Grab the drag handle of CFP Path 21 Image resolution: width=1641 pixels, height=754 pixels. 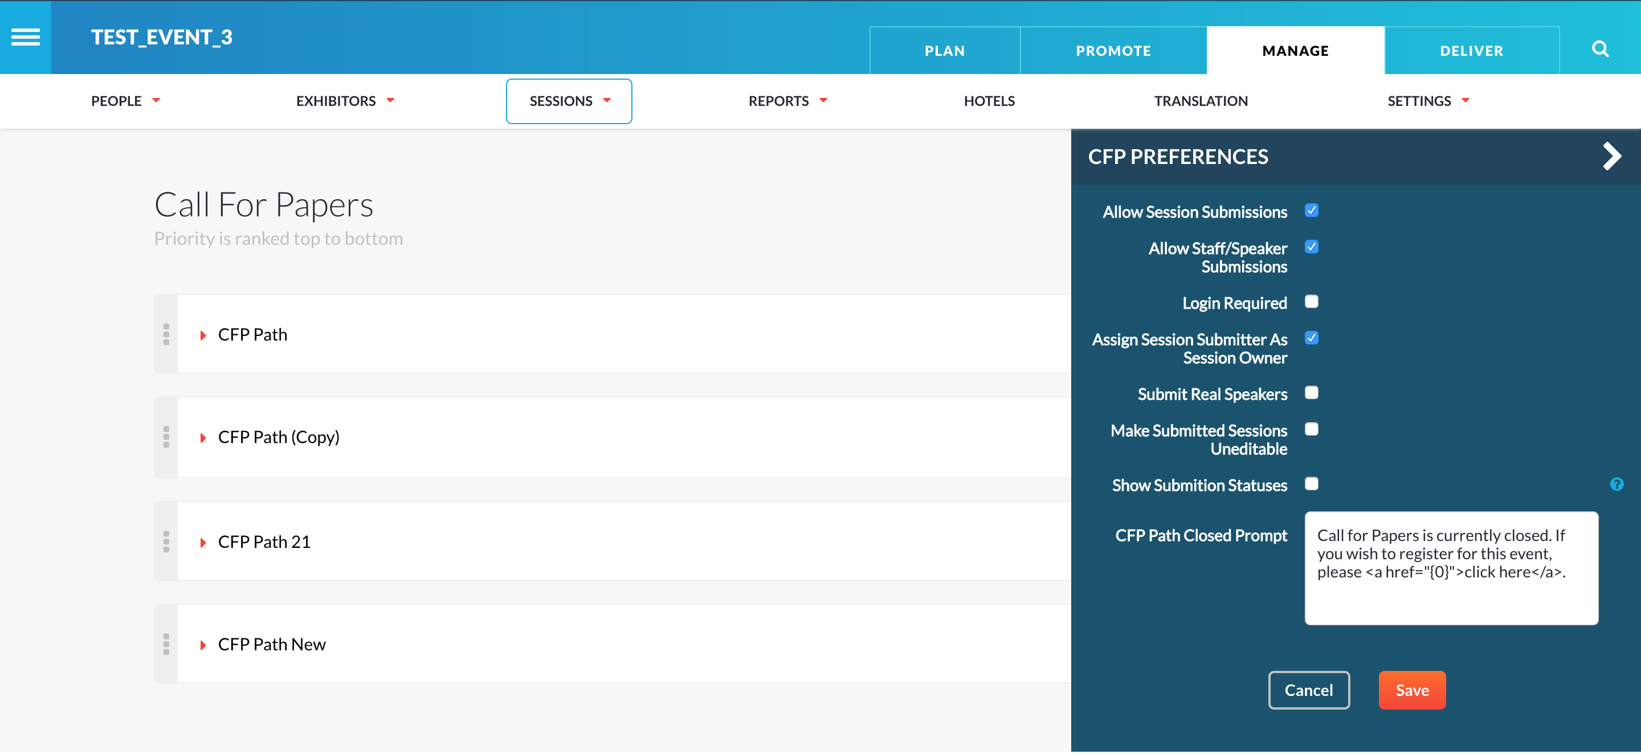click(x=166, y=542)
